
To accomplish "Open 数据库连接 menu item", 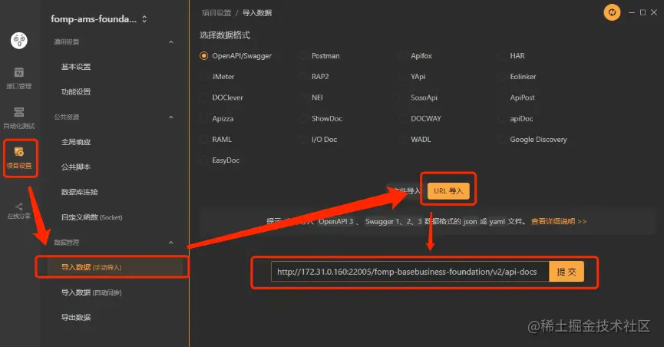I will 80,192.
